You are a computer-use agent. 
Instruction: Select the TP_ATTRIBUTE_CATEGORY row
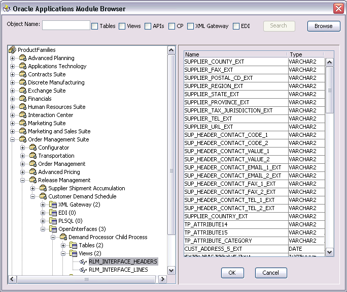254,241
